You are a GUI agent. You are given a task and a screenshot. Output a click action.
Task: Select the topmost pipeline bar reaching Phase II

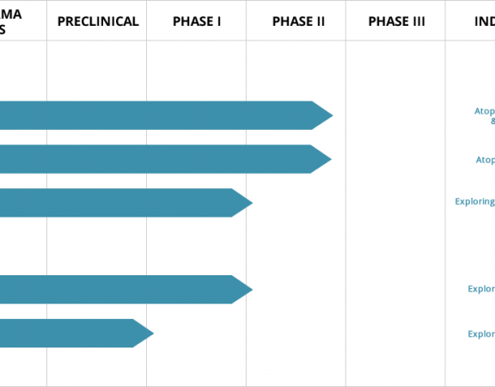(167, 115)
